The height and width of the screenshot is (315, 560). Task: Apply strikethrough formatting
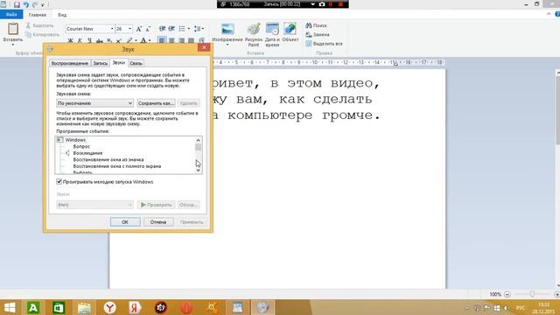click(99, 40)
